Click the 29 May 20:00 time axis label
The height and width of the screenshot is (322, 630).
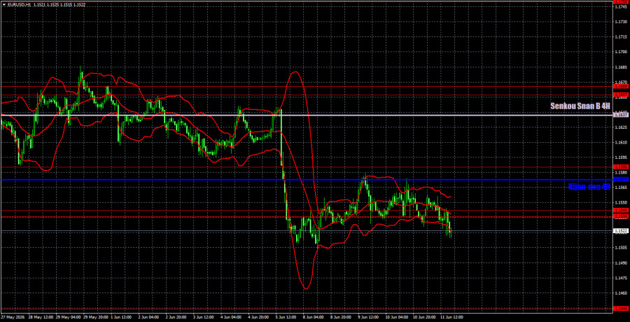coord(96,317)
